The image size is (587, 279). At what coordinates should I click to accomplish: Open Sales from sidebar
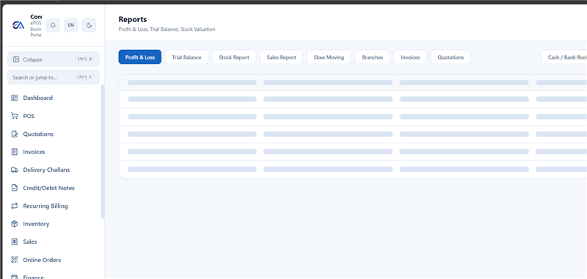tap(30, 242)
